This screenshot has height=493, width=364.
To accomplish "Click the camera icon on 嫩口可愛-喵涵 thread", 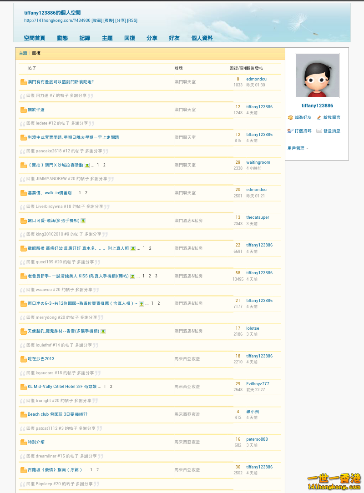I will [83, 221].
